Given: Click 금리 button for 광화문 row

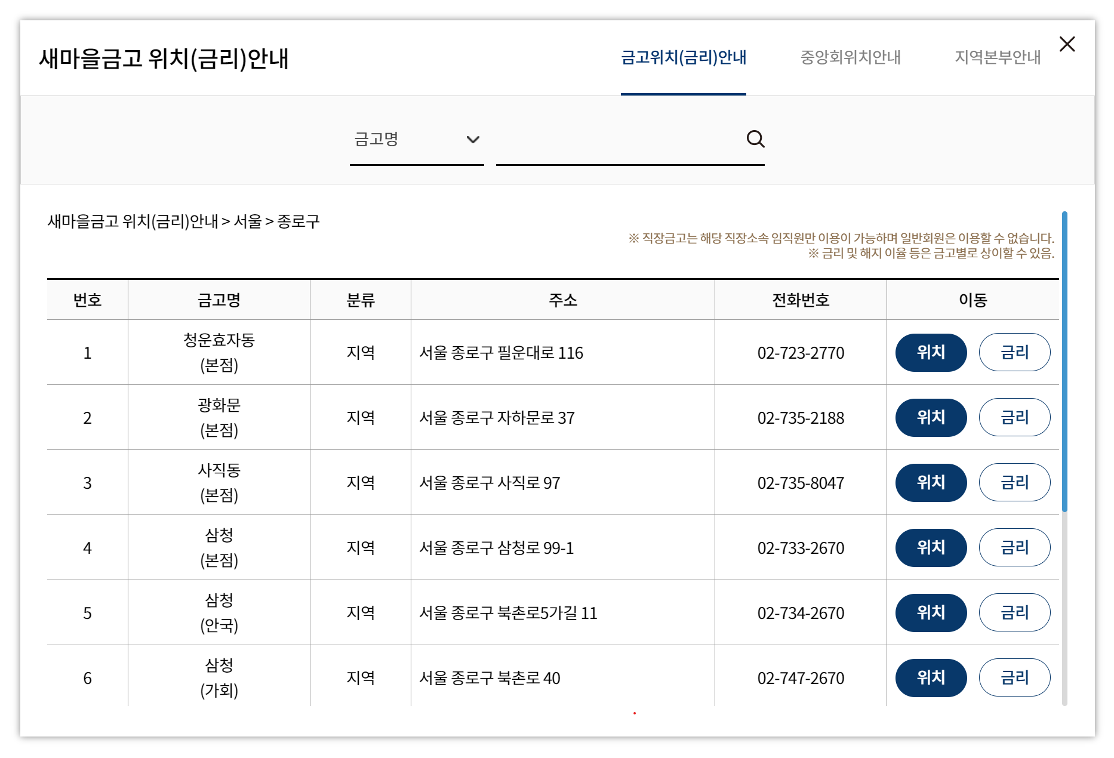Looking at the screenshot, I should pos(1014,418).
